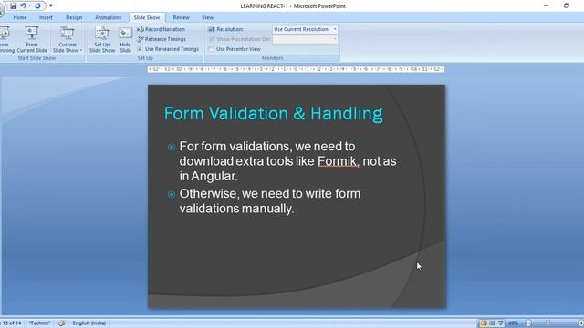Select the Slide Show tab

[147, 17]
